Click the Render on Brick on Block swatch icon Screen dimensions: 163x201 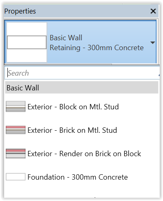[16, 153]
